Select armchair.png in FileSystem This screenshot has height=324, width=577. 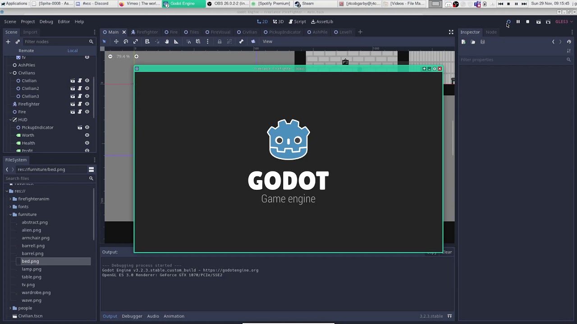36,238
